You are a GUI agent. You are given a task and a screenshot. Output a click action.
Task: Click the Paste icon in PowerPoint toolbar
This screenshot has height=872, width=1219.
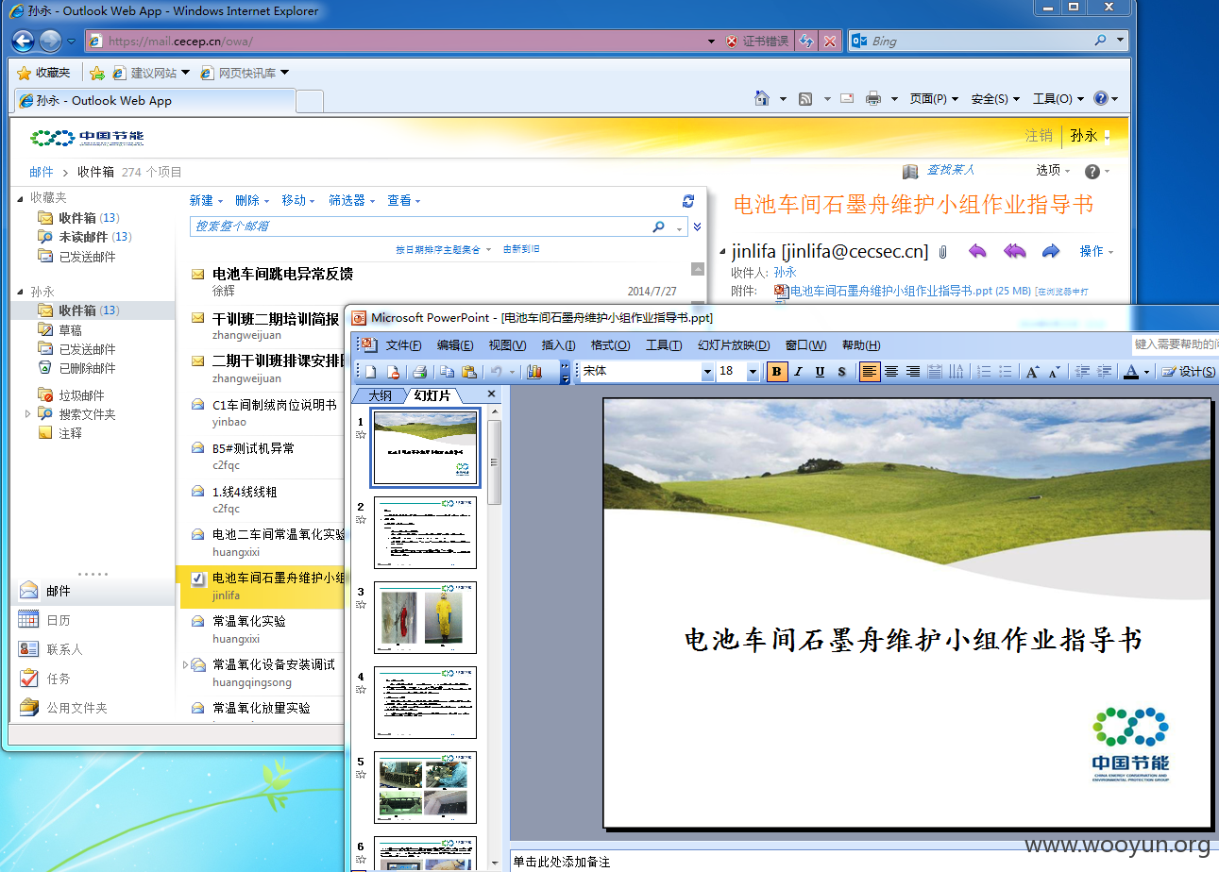[468, 372]
